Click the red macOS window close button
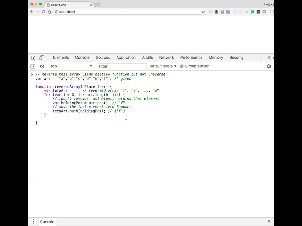Viewport: 302px width, 226px height. click(32, 4)
